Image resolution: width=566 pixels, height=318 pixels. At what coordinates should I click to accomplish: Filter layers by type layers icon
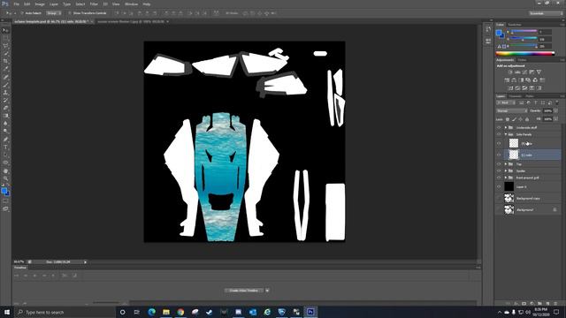click(x=536, y=103)
